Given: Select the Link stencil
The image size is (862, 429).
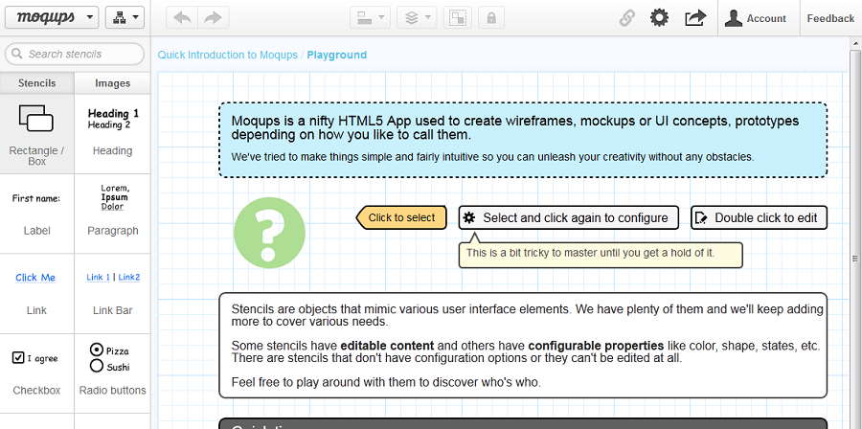Looking at the screenshot, I should click(36, 293).
